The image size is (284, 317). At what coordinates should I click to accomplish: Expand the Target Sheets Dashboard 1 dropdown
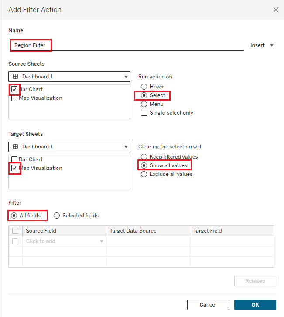click(x=69, y=147)
